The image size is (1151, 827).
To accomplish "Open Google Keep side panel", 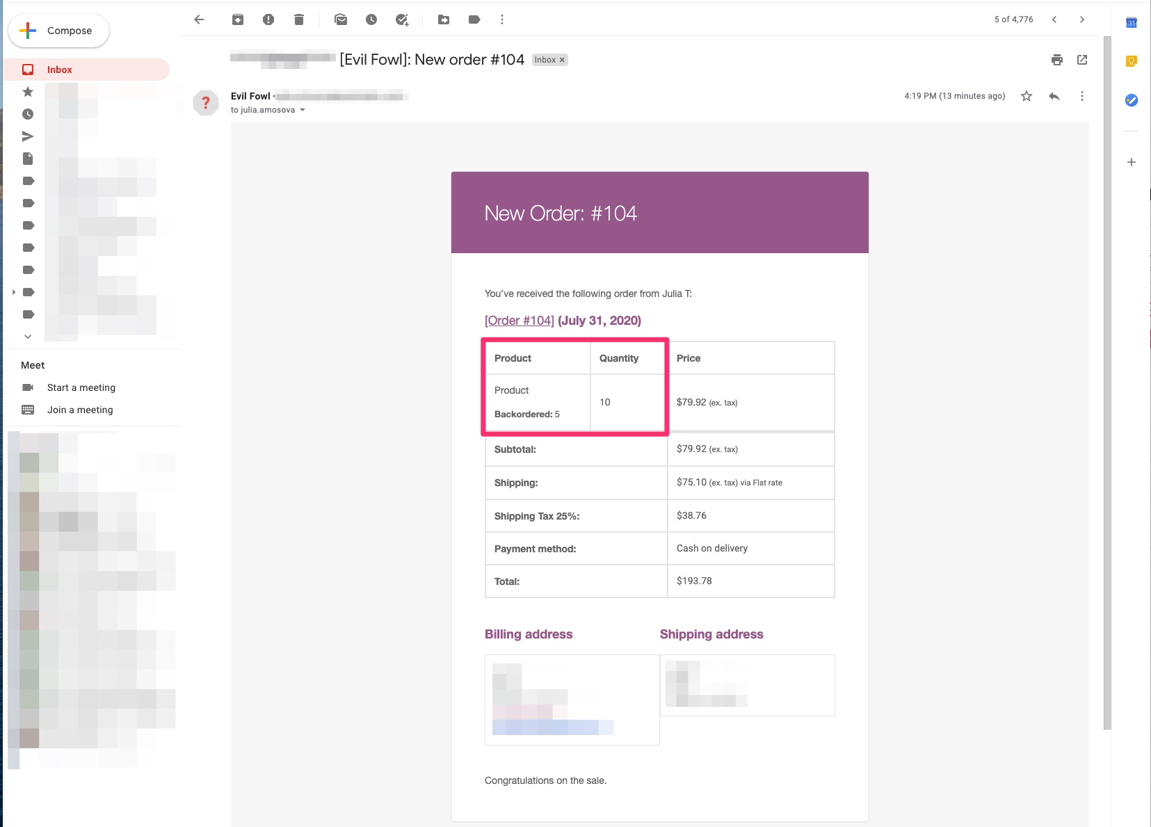I will pos(1132,62).
